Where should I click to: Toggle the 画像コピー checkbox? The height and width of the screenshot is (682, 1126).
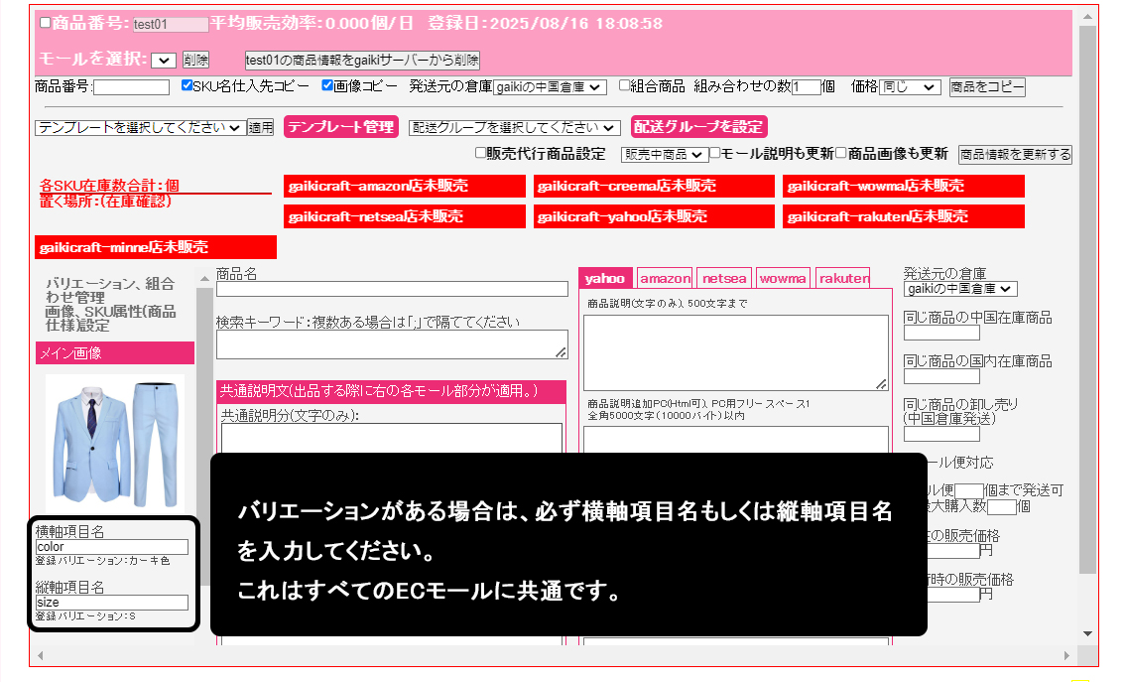[x=328, y=86]
